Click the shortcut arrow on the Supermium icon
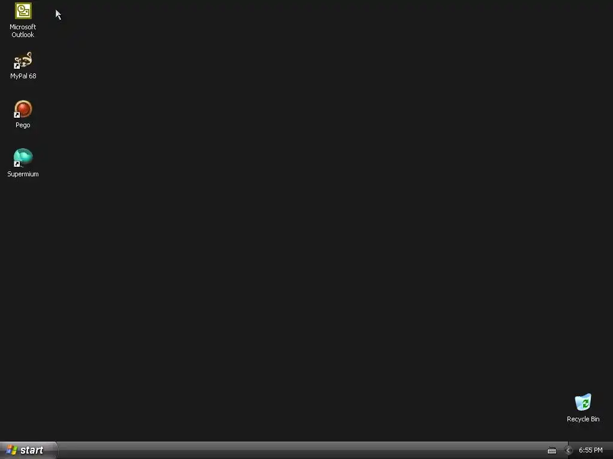The height and width of the screenshot is (459, 613). (x=17, y=164)
